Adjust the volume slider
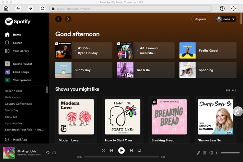 click(230, 153)
